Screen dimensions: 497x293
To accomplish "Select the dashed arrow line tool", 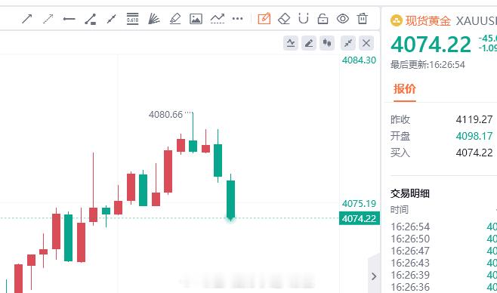I will [x=48, y=19].
